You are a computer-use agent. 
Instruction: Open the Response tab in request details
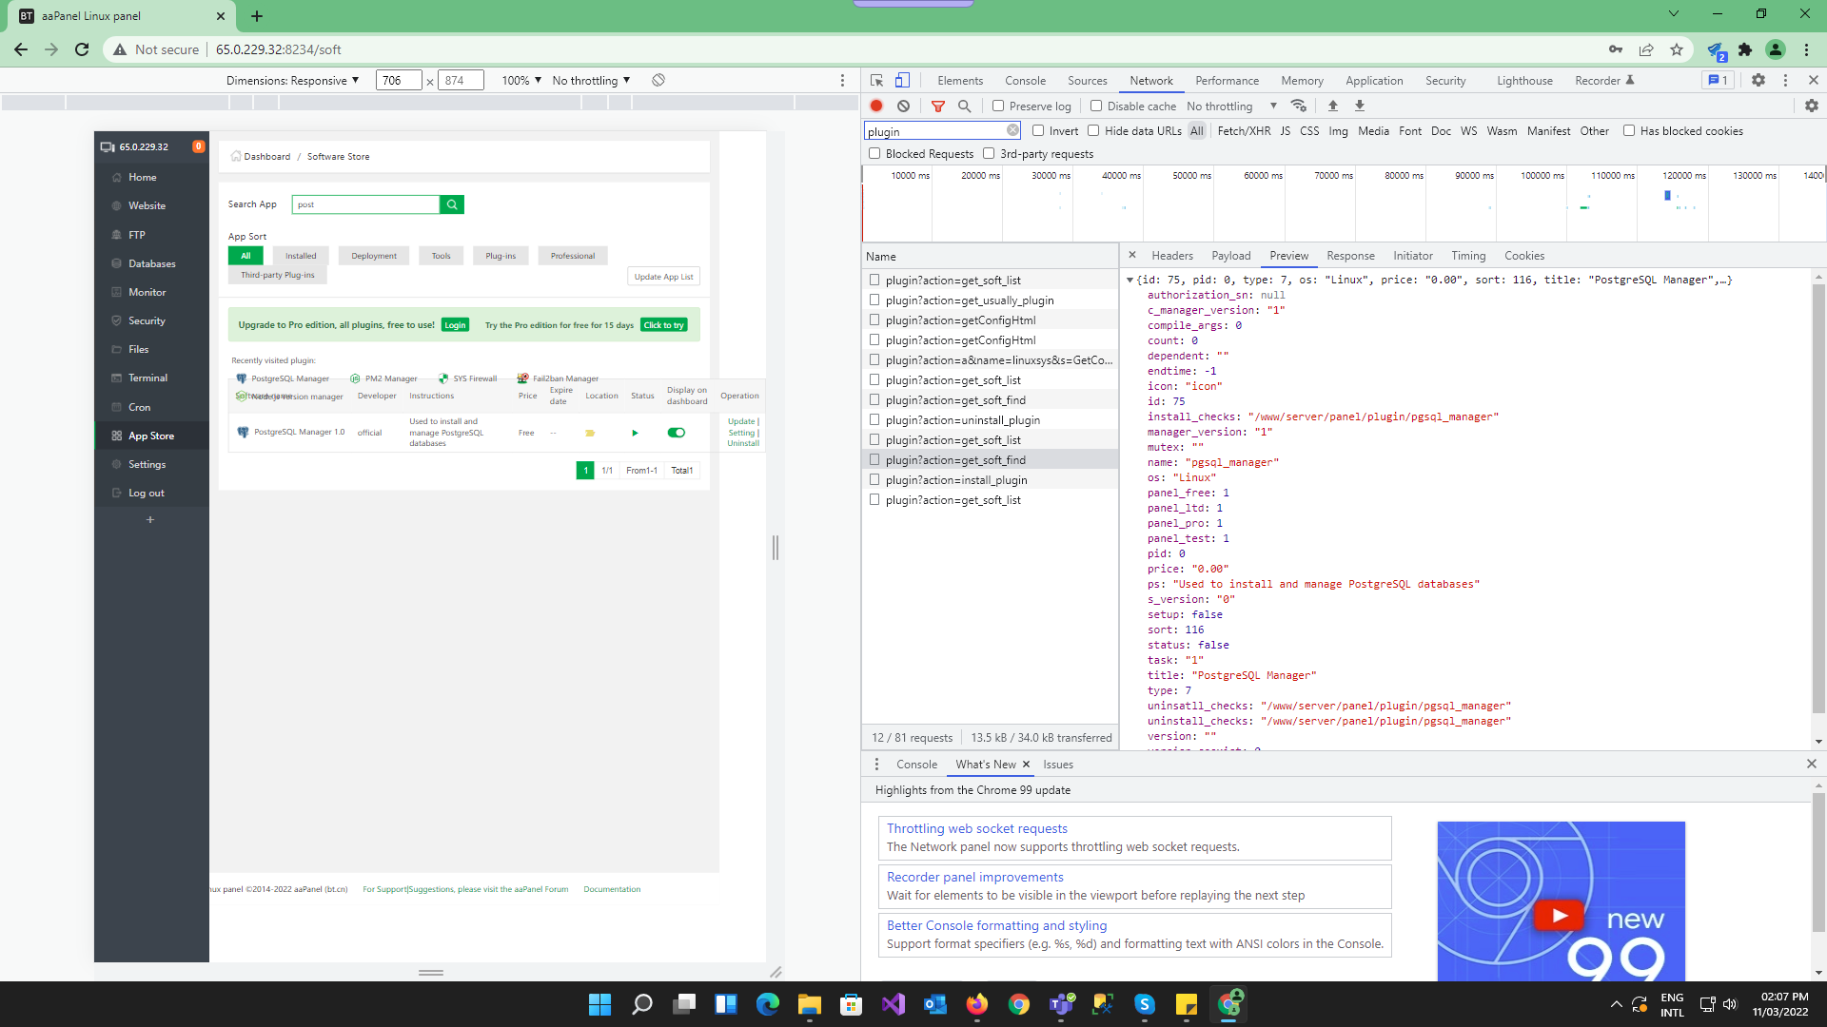coord(1350,256)
